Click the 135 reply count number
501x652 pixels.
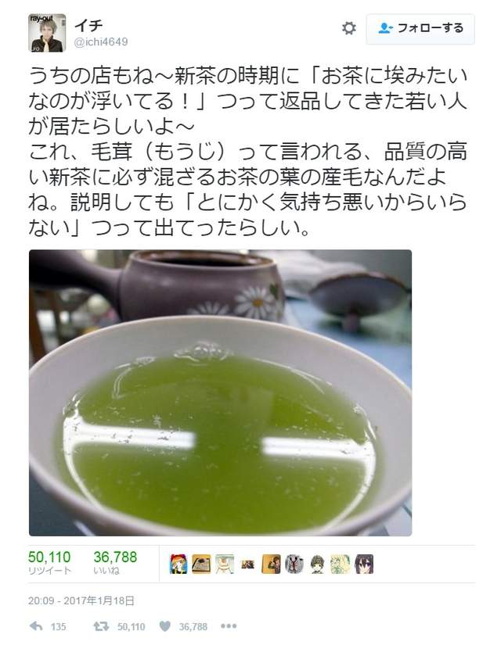[58, 627]
